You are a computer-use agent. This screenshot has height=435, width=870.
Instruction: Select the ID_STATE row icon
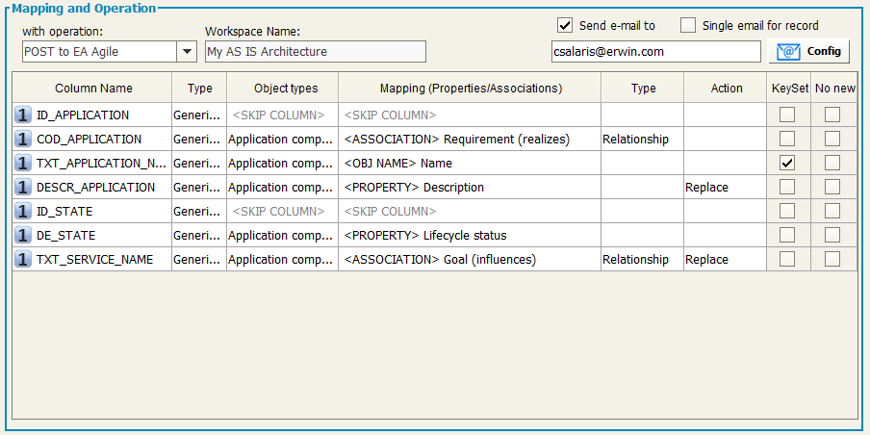click(23, 212)
